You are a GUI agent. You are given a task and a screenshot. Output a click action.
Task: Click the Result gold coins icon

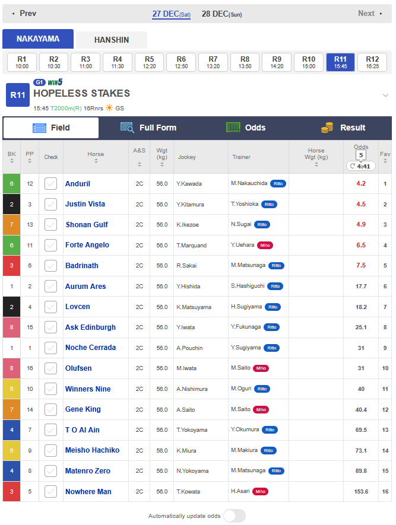[x=327, y=128]
